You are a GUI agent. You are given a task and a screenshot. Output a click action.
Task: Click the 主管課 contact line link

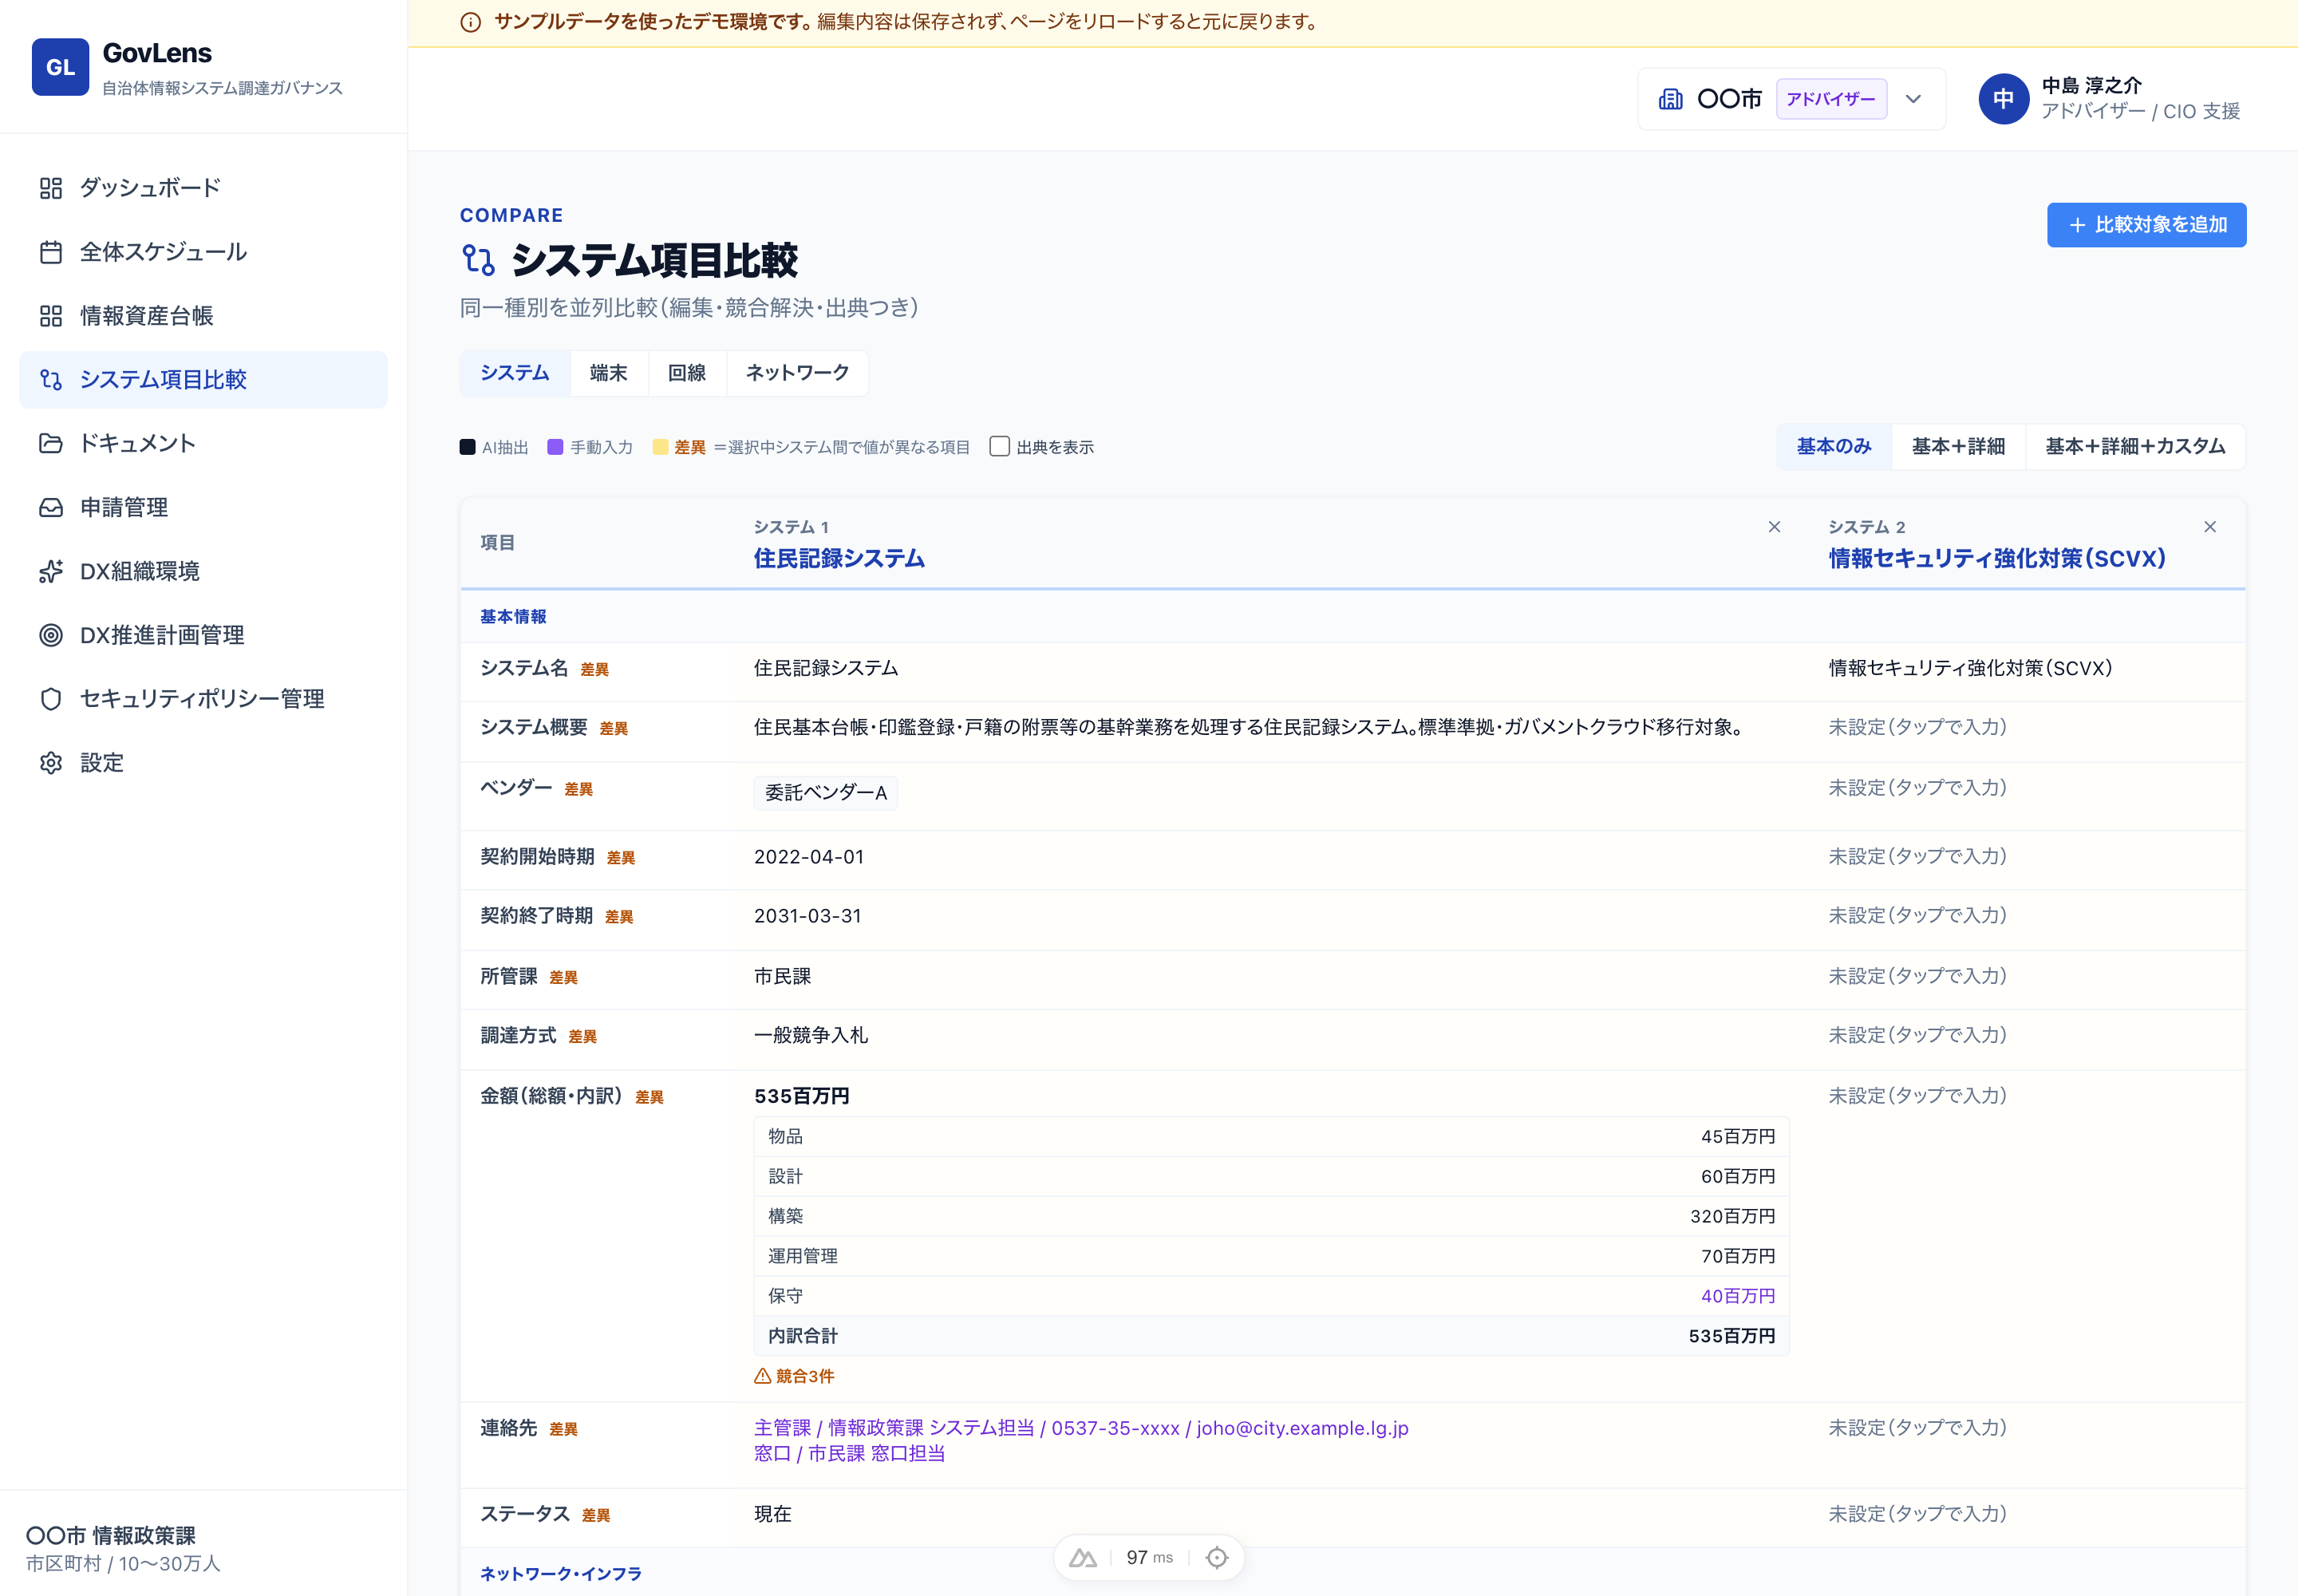click(x=1081, y=1428)
